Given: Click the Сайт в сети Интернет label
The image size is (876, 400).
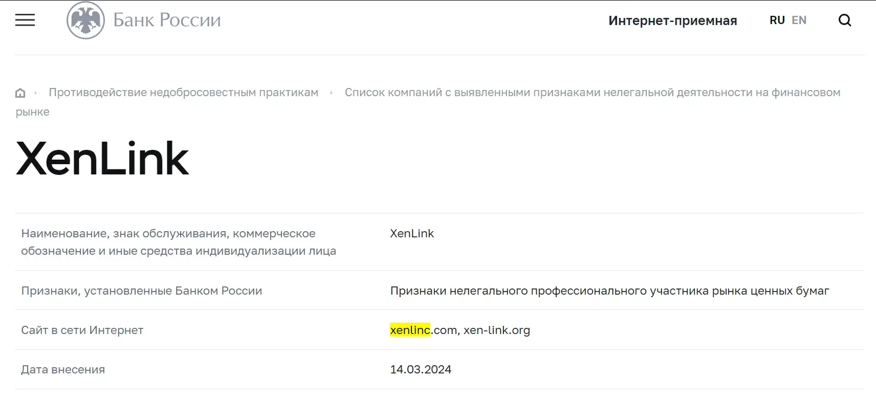Looking at the screenshot, I should pos(82,330).
